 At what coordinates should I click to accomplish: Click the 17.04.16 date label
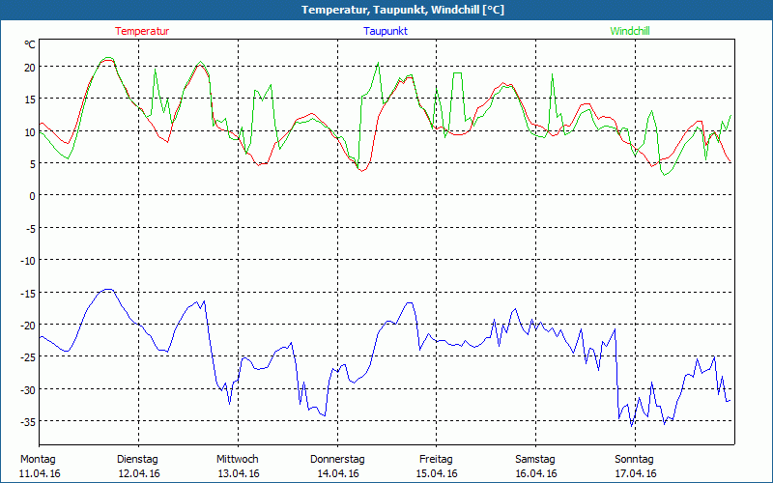(636, 473)
